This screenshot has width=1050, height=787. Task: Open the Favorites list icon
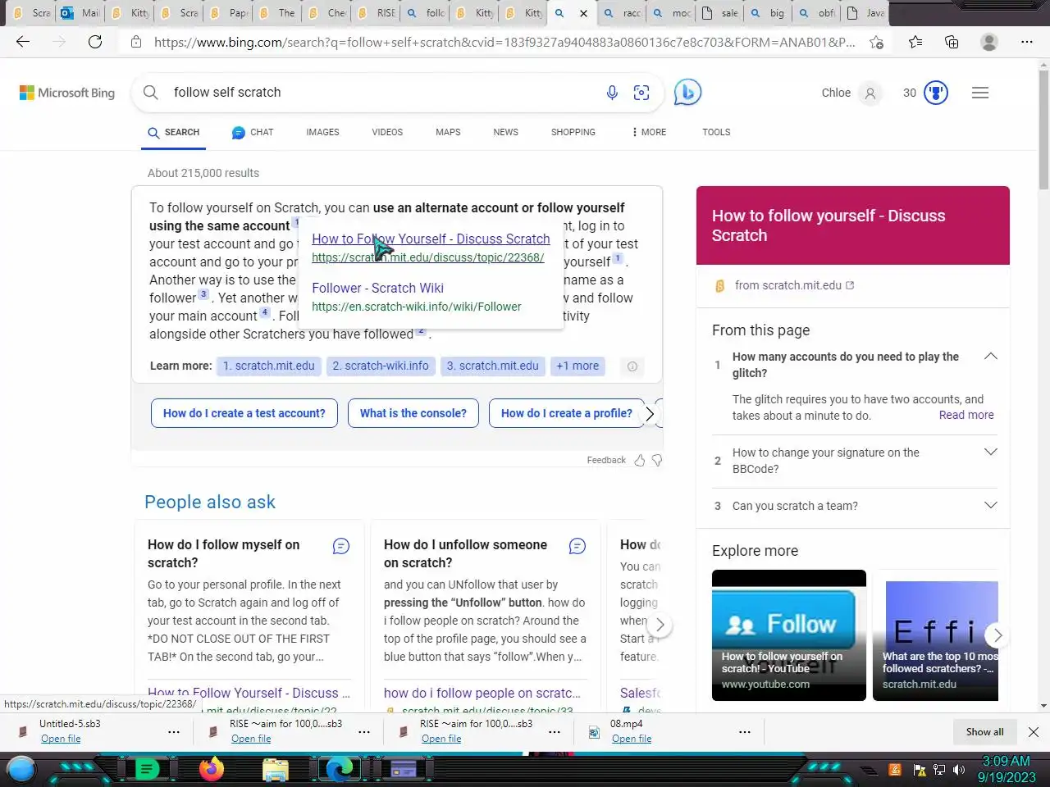point(915,42)
